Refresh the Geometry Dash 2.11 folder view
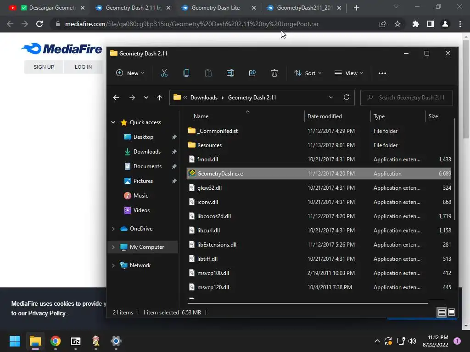Image resolution: width=470 pixels, height=352 pixels. (x=346, y=97)
